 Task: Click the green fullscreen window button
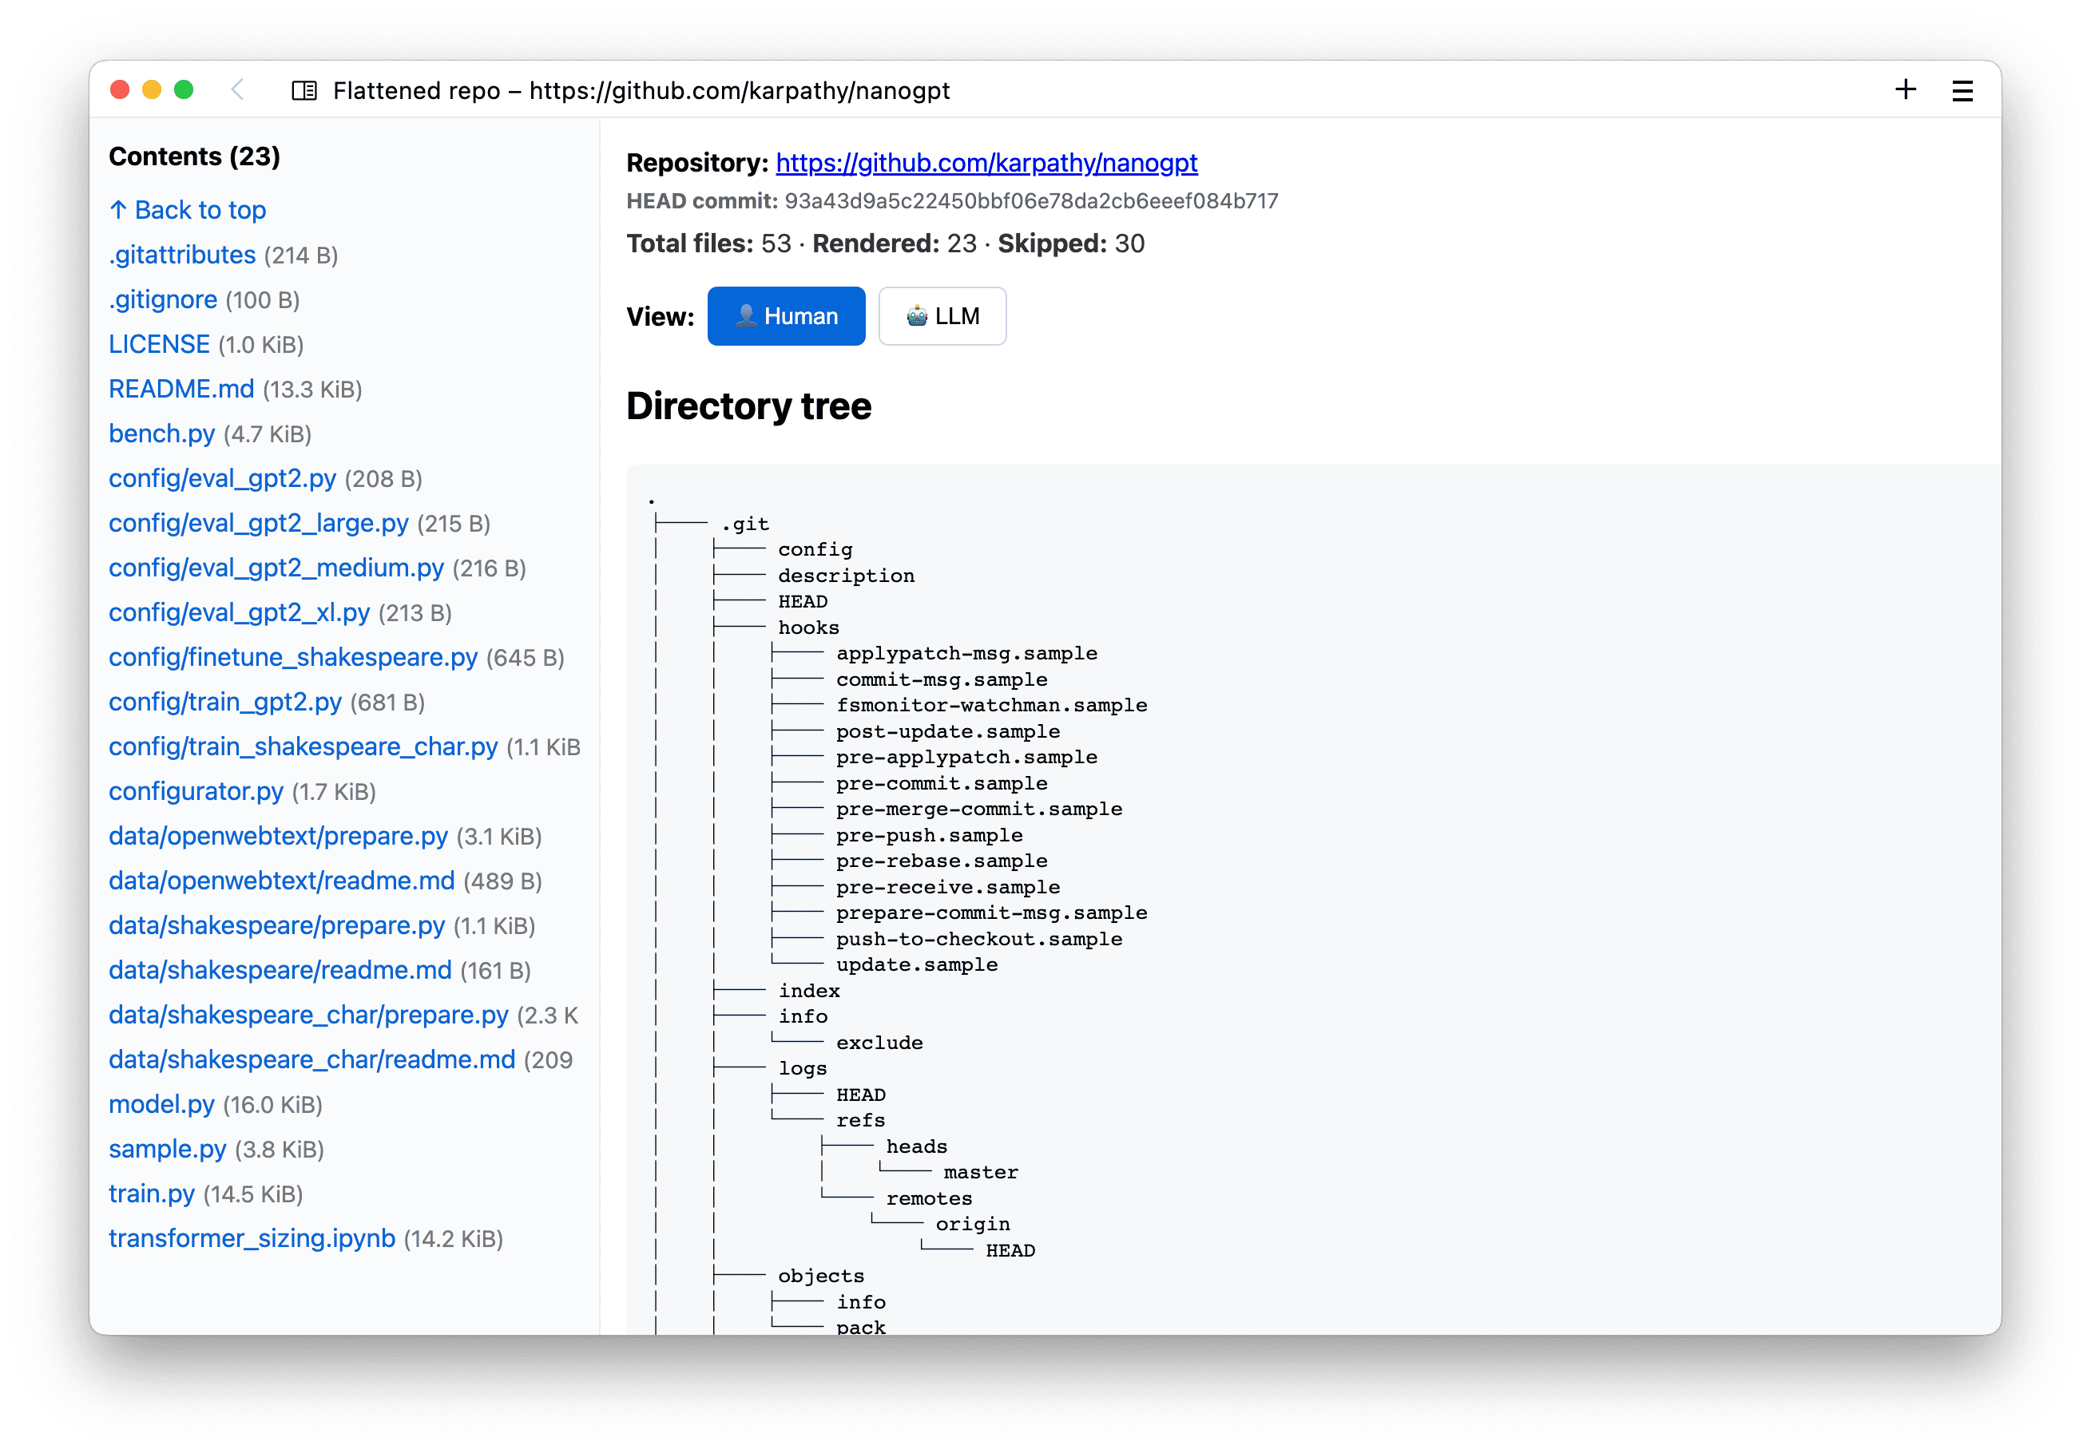(x=184, y=89)
